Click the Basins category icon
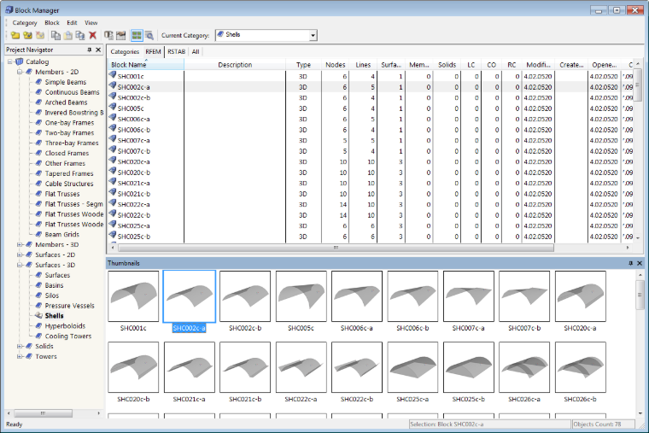Viewport: 649px width, 433px height. point(38,285)
